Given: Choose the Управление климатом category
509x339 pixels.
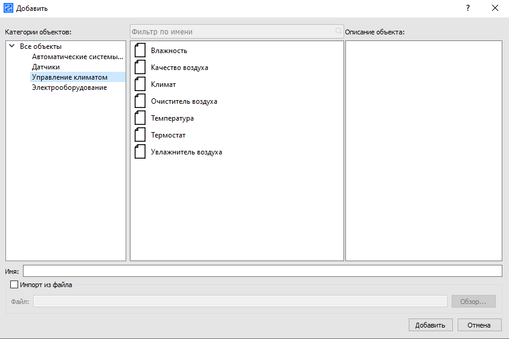Looking at the screenshot, I should pos(69,77).
